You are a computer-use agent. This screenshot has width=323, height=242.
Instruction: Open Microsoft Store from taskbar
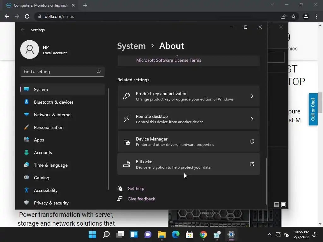pos(190,234)
